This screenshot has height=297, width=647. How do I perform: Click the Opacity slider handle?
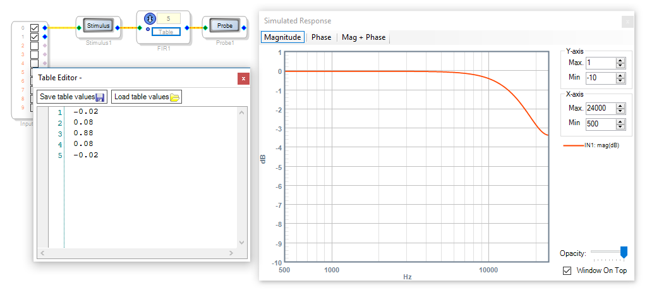pos(624,252)
